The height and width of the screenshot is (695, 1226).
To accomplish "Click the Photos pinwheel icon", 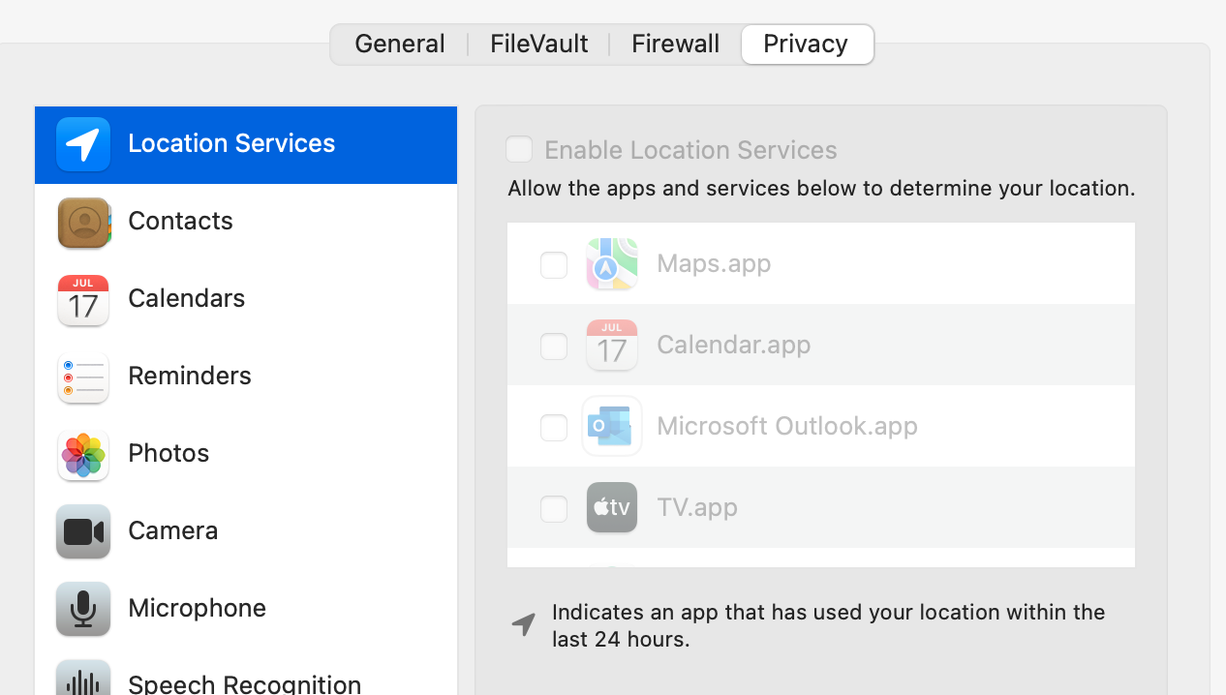I will pos(83,454).
